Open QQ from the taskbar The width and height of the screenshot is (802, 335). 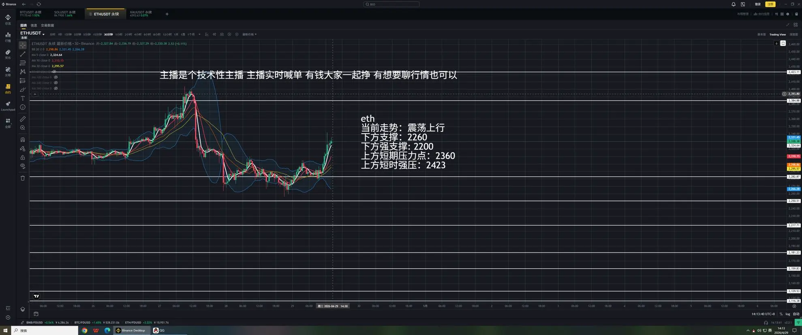pos(159,331)
